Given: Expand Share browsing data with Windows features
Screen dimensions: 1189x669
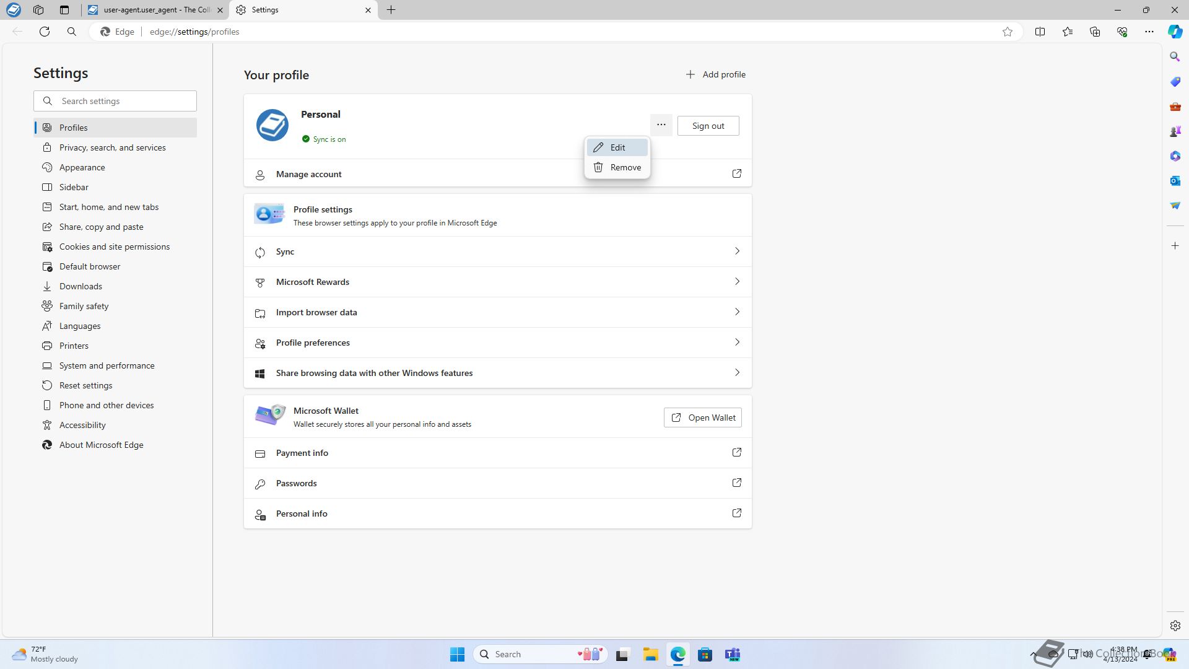Looking at the screenshot, I should [x=498, y=373].
